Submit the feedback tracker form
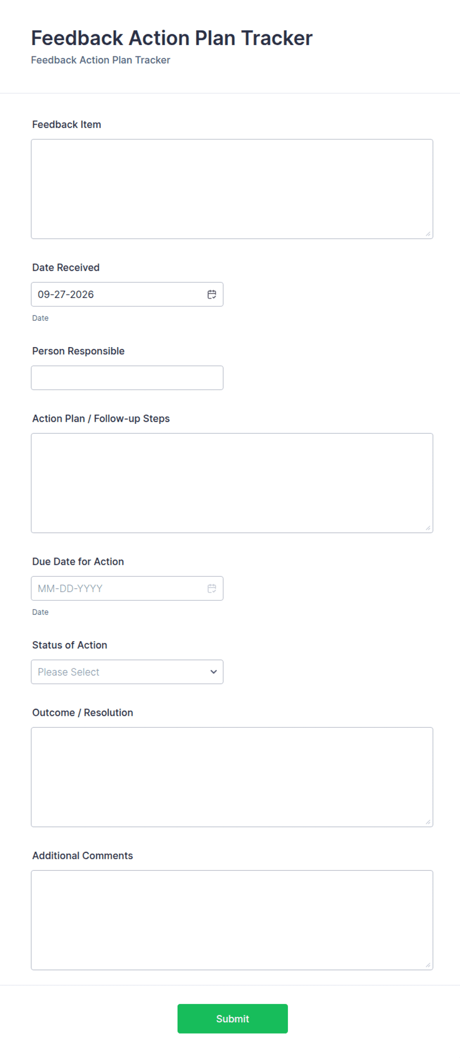Viewport: 460px width, 1058px height. click(x=232, y=1018)
